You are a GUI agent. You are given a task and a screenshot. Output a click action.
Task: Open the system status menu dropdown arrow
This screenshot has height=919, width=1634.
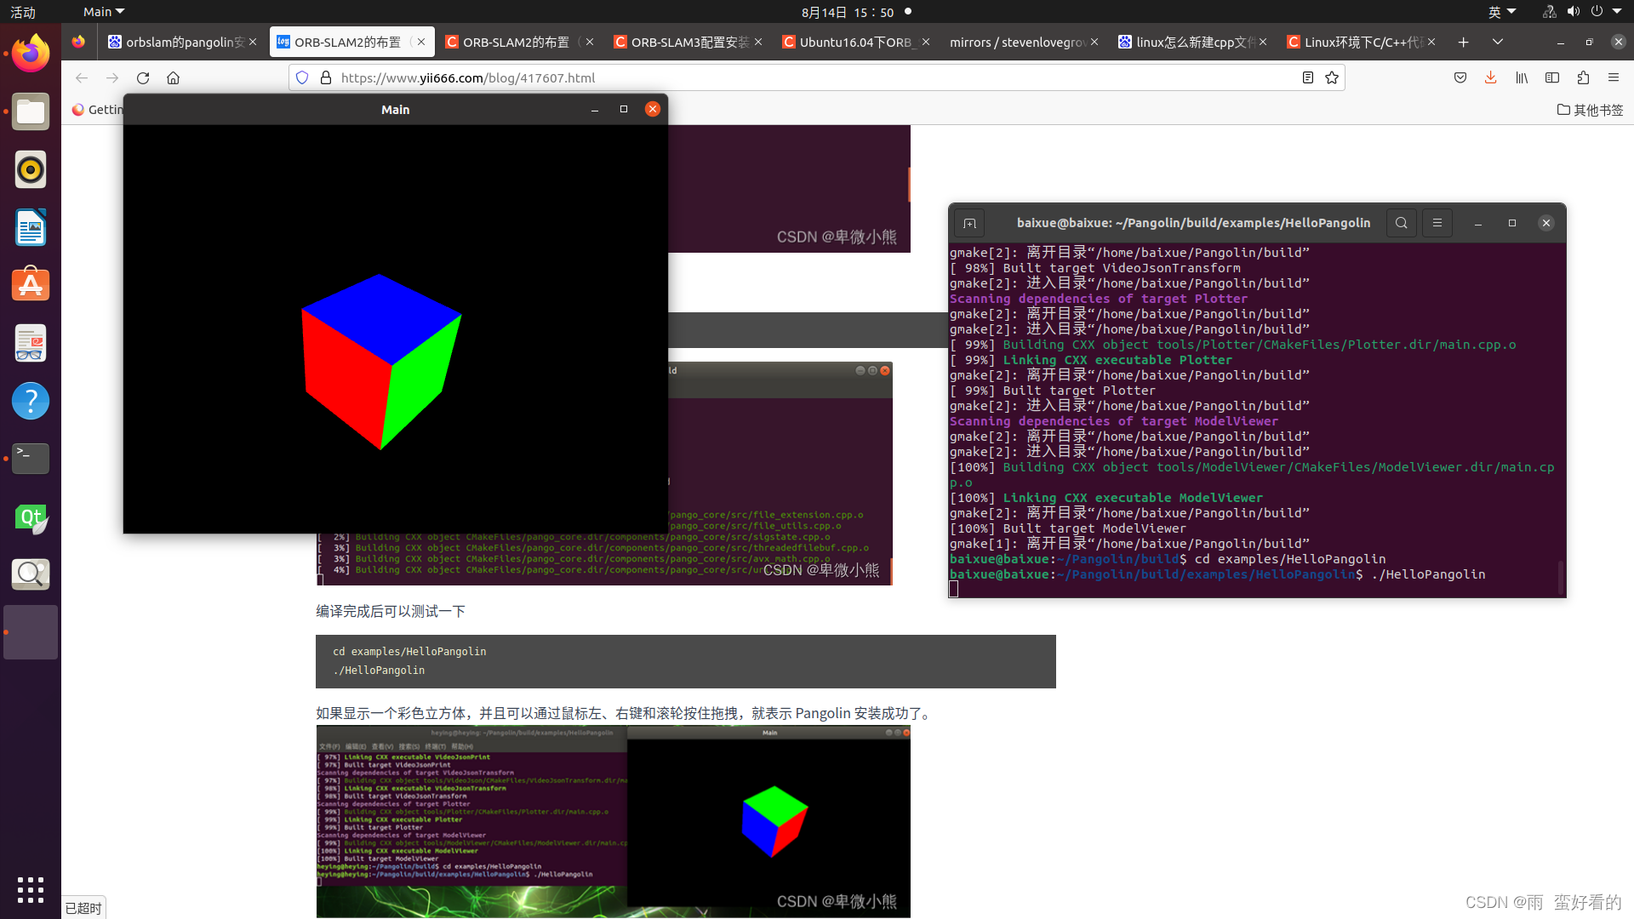pos(1617,12)
